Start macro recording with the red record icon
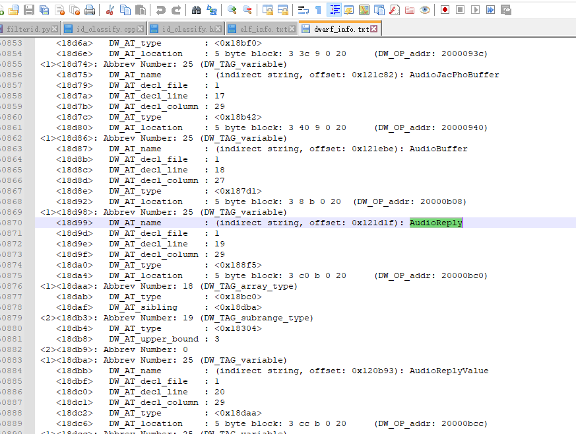 click(443, 9)
